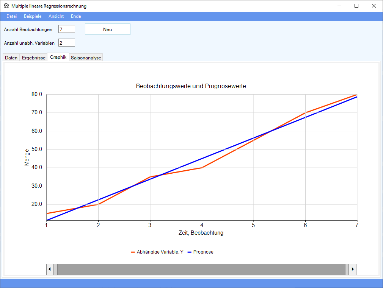Click the Zeit, Beobachtung axis label
Screen dimensions: 383x288
201,233
